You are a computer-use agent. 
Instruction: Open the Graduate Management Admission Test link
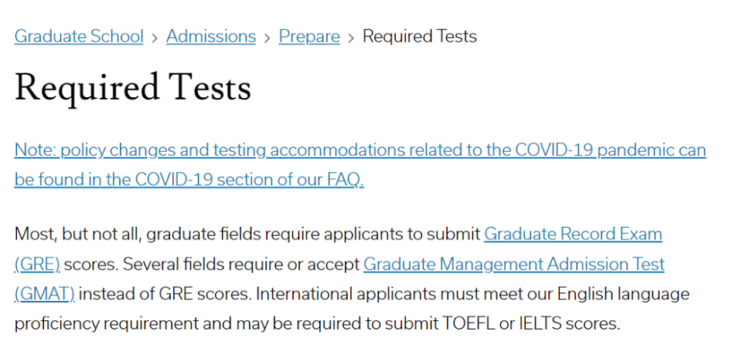514,265
